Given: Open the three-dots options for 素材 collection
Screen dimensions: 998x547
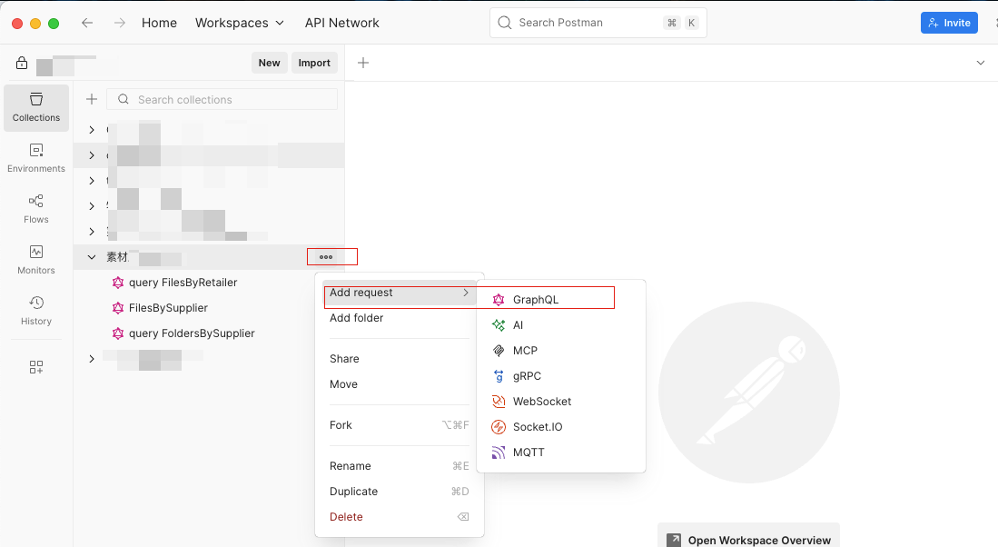Looking at the screenshot, I should [x=326, y=257].
